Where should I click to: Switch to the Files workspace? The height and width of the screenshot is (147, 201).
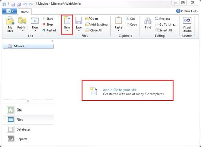point(28,120)
